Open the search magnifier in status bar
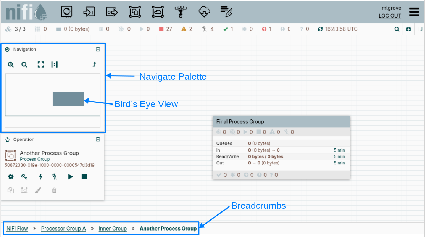 click(397, 29)
